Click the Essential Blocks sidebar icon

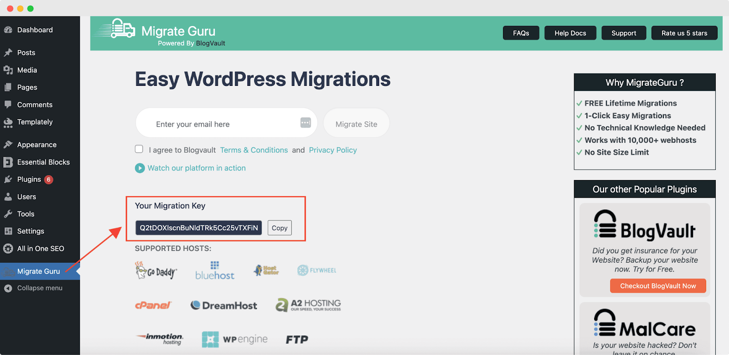pos(8,162)
